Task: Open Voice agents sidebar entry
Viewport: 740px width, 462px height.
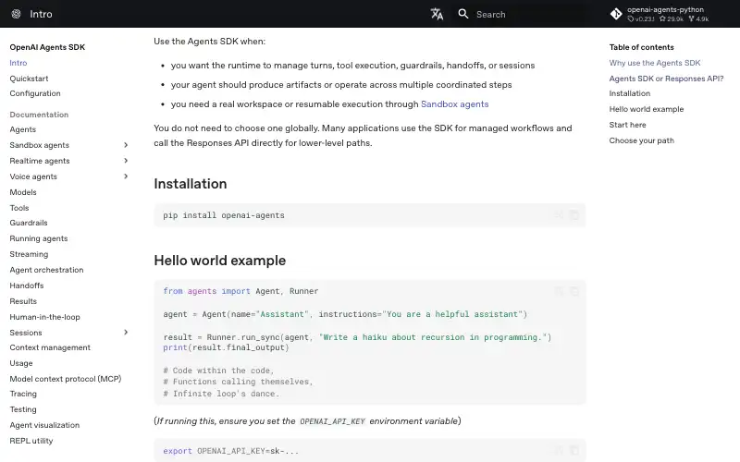Action: point(33,176)
